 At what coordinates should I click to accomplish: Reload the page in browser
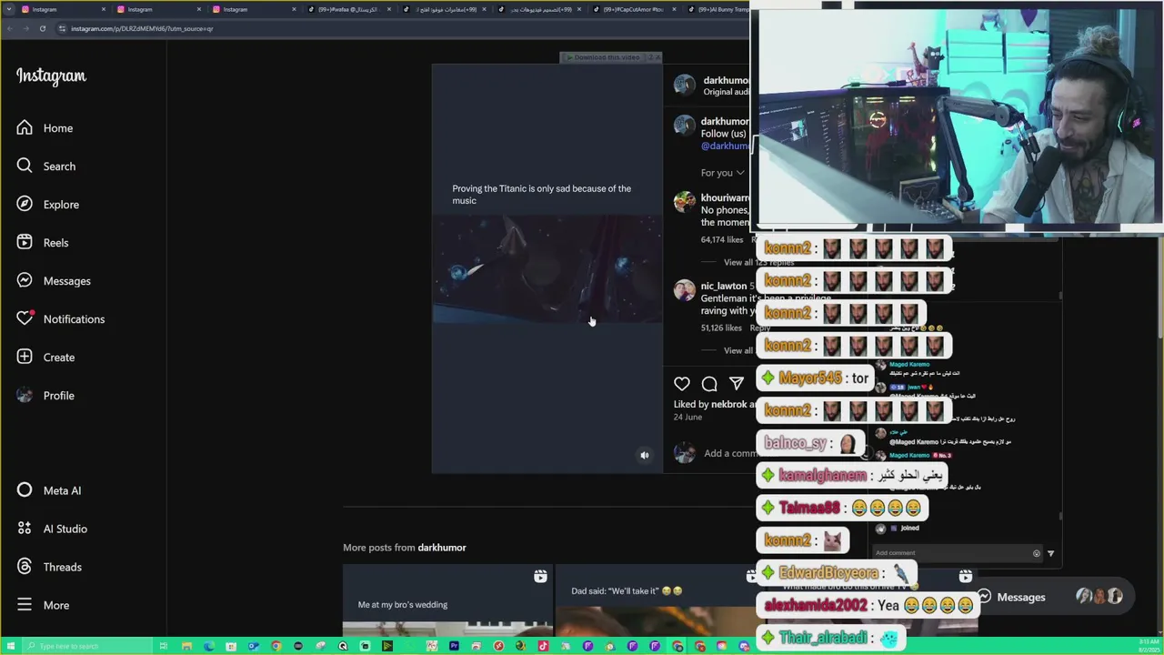coord(42,28)
